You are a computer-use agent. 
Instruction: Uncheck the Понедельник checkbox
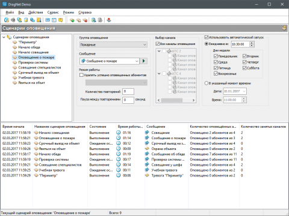[216, 56]
